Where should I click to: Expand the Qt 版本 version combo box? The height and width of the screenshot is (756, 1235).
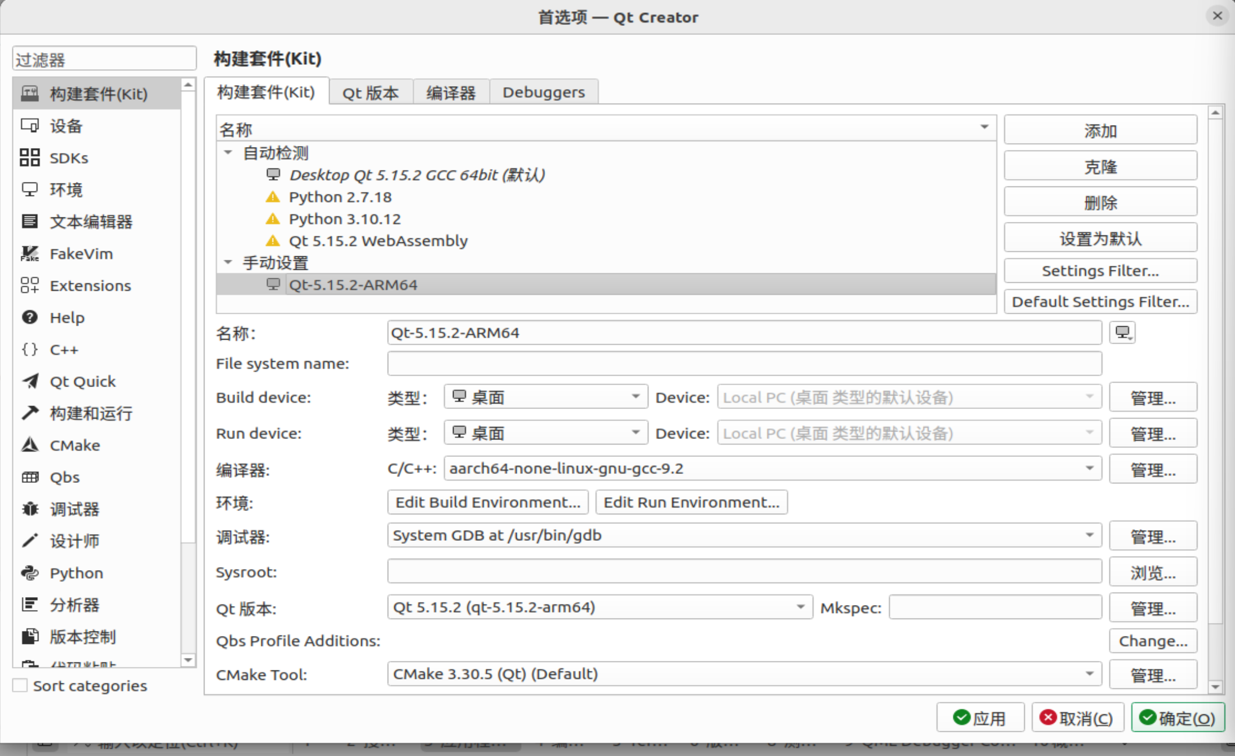tap(599, 607)
